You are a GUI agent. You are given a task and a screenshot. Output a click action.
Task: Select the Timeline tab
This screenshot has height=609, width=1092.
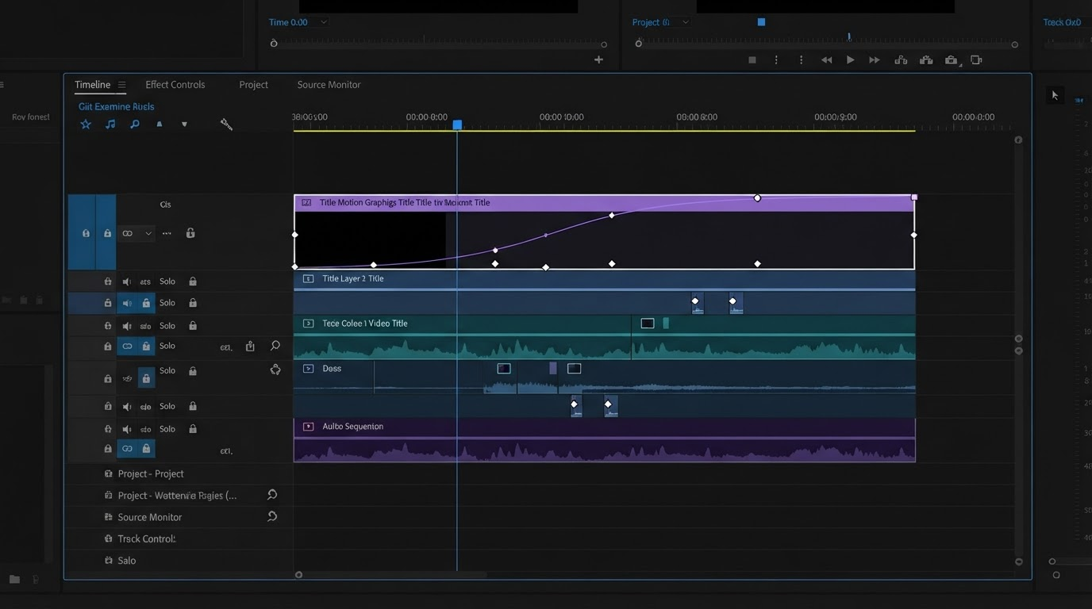[93, 85]
